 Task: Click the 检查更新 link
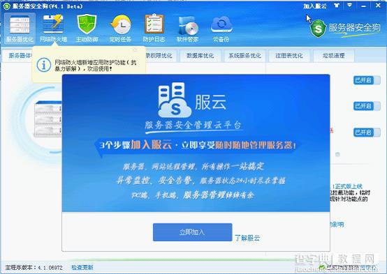coord(82,267)
